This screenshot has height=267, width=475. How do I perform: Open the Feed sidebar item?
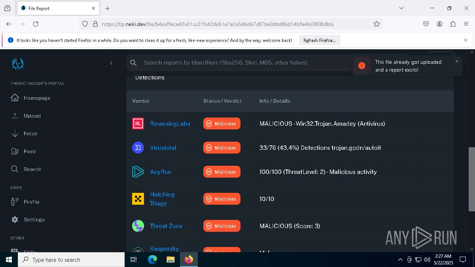point(23,151)
